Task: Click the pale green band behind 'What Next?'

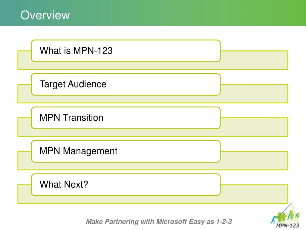Action: tap(254, 194)
